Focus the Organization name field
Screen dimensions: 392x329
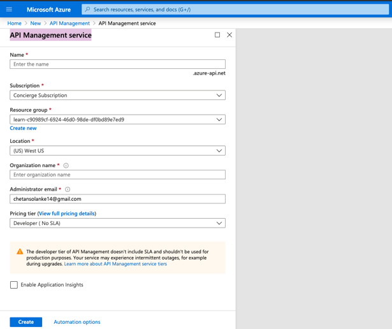tap(117, 175)
